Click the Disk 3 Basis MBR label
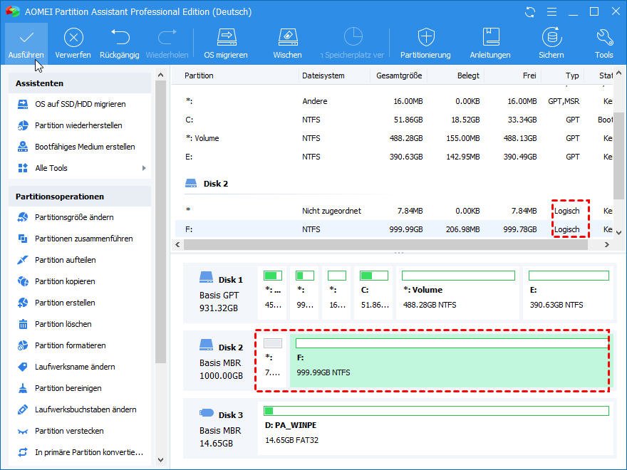The height and width of the screenshot is (470, 627). (x=221, y=429)
